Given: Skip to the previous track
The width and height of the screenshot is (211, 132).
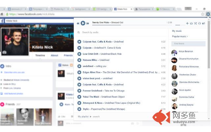Looking at the screenshot, I should pos(78,23).
